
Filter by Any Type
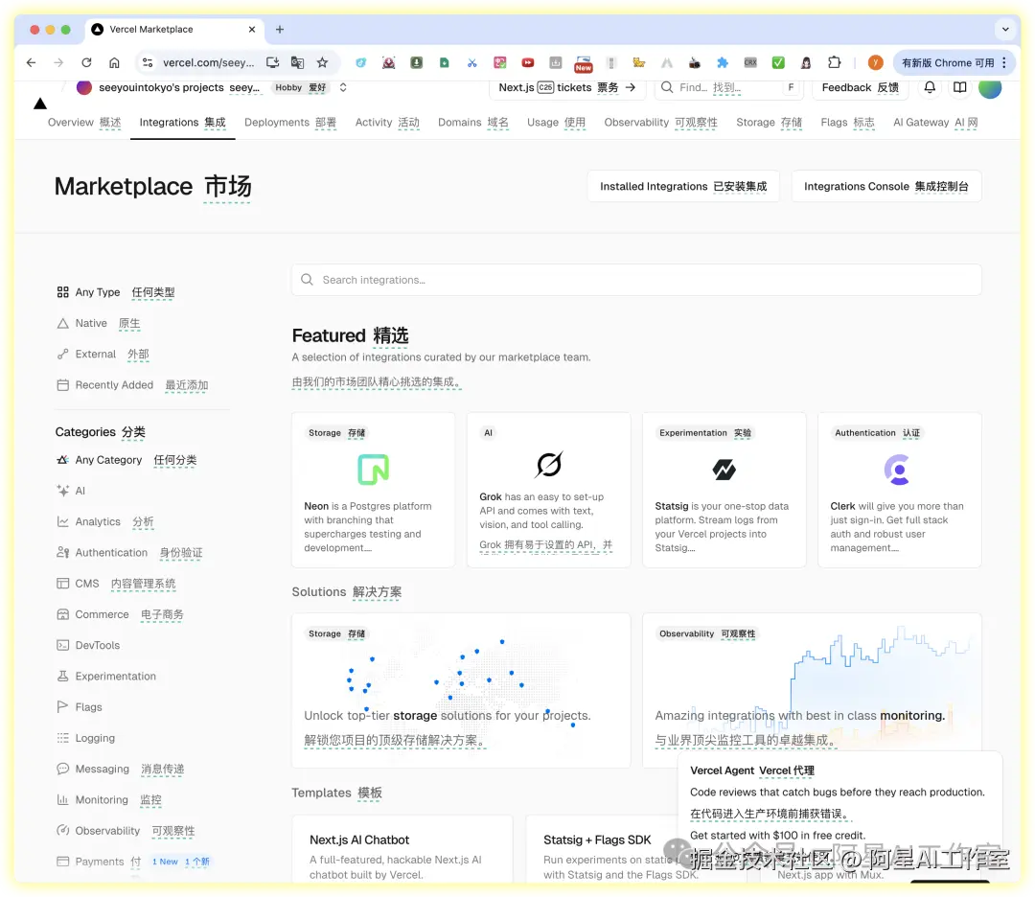[116, 292]
